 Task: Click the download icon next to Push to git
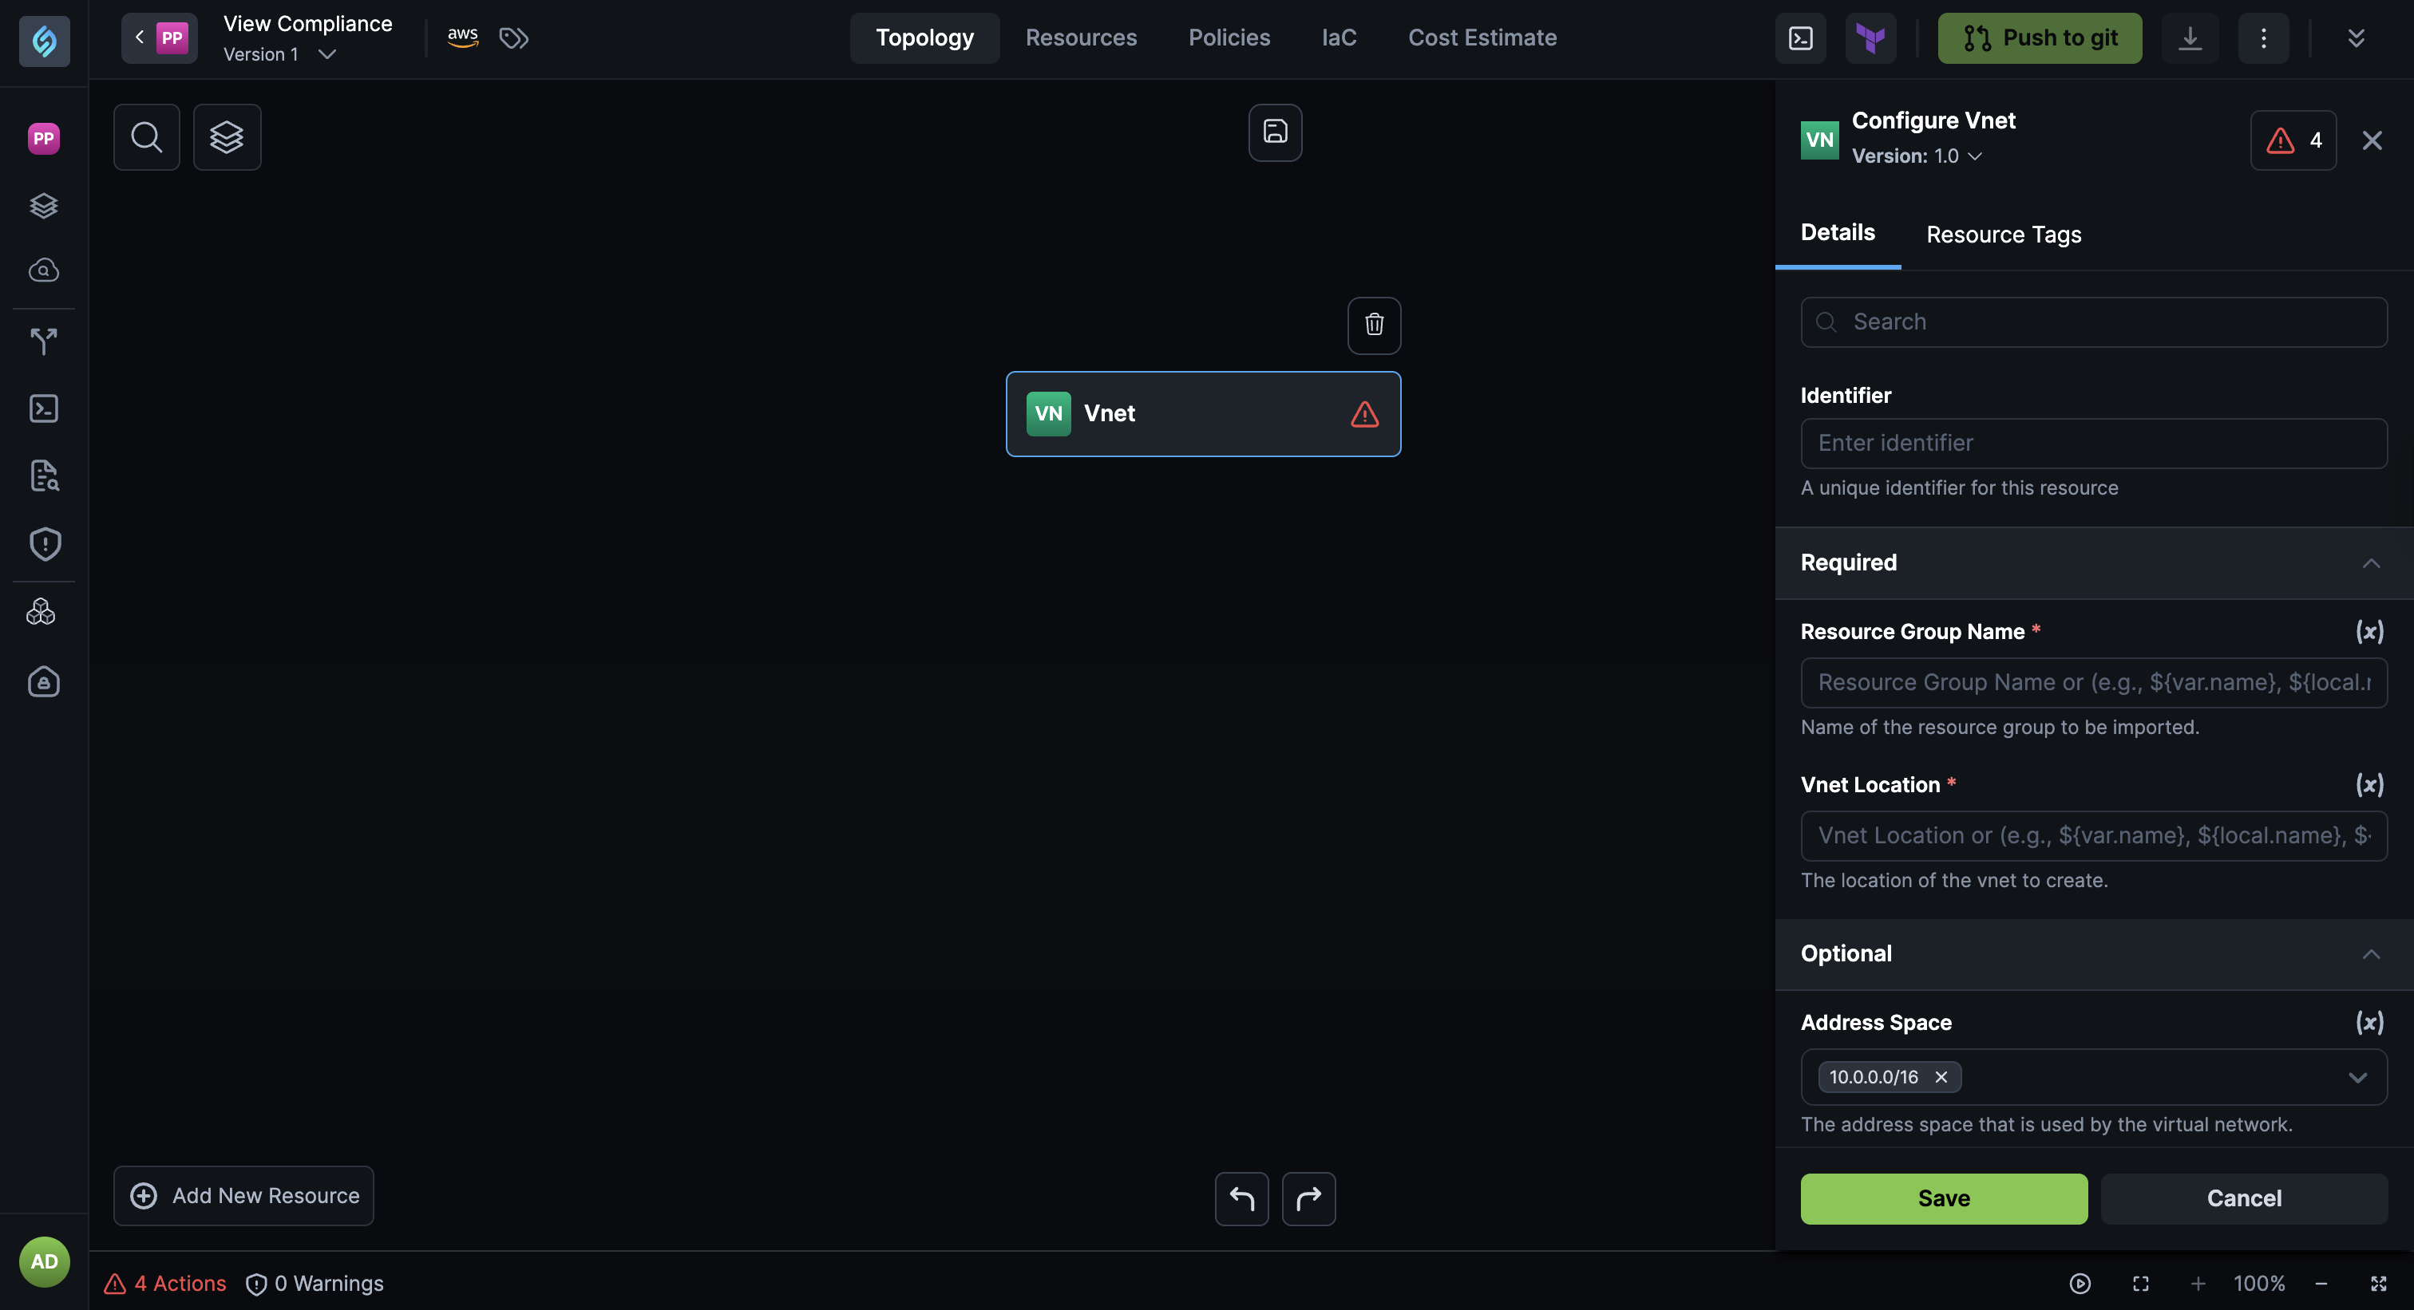[x=2190, y=37]
